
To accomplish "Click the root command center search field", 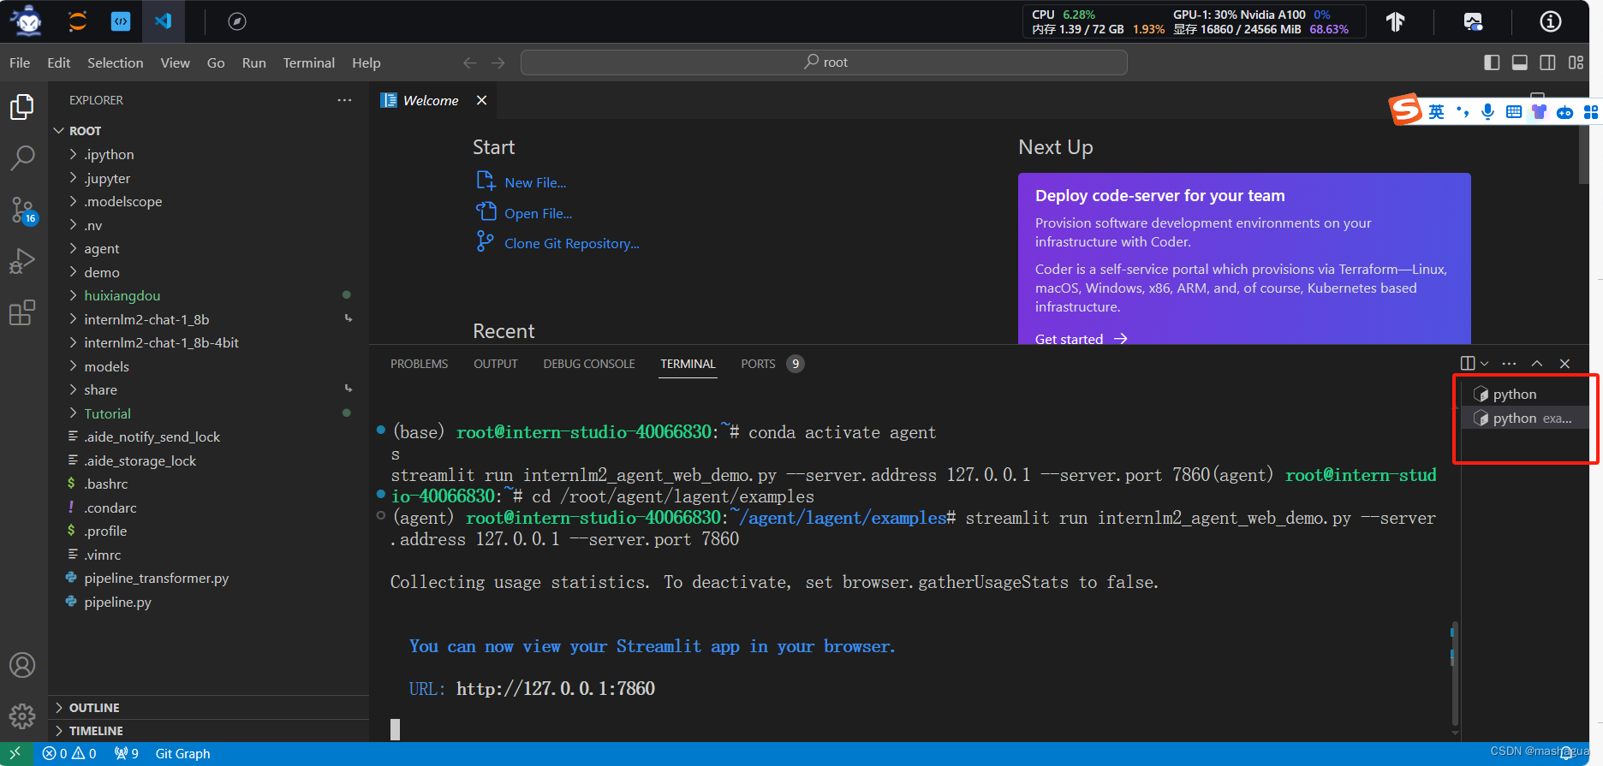I will (824, 62).
